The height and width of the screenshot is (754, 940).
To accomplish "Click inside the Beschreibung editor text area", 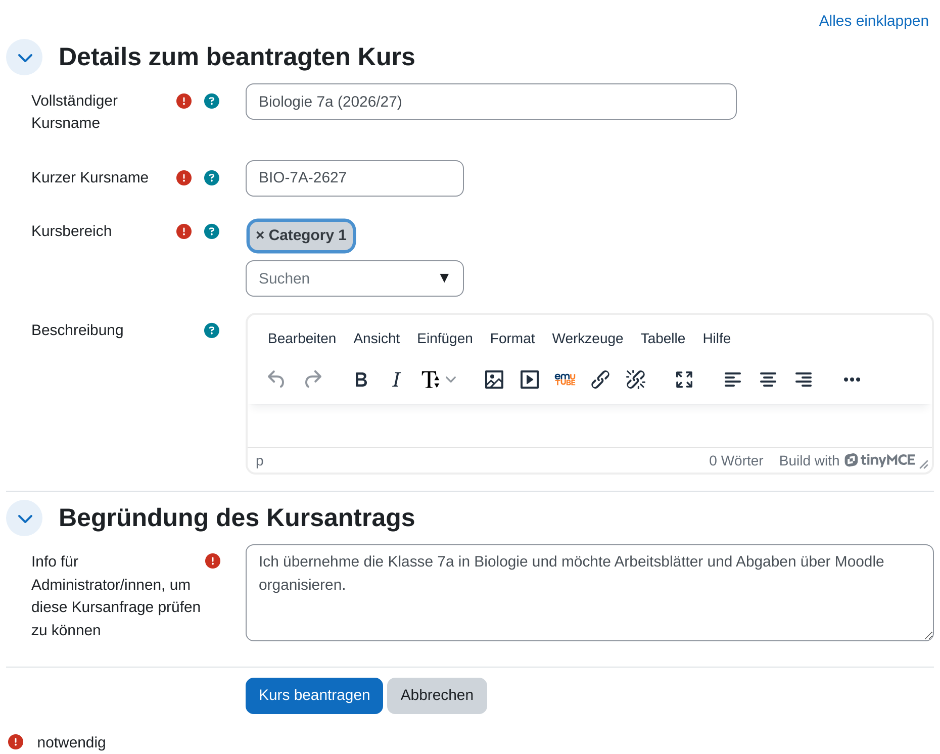I will pyautogui.click(x=589, y=426).
